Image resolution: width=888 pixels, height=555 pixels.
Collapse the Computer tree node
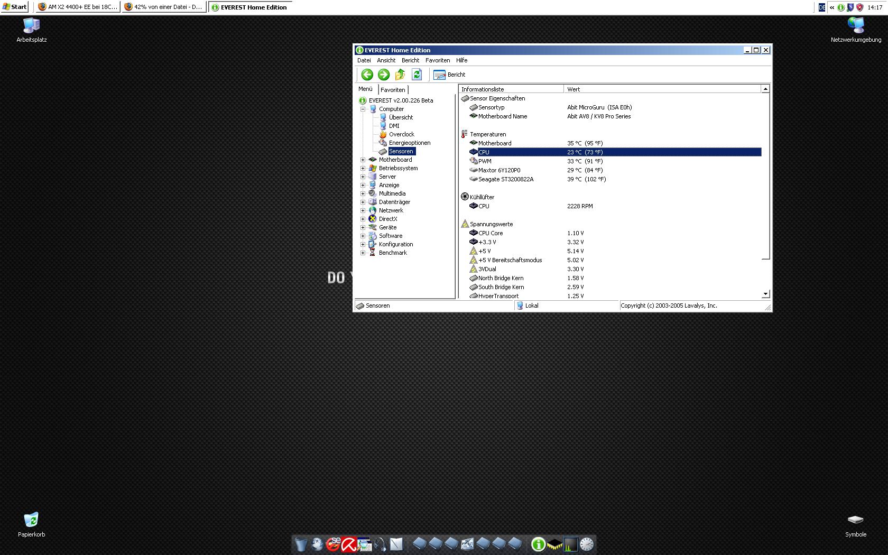click(363, 109)
